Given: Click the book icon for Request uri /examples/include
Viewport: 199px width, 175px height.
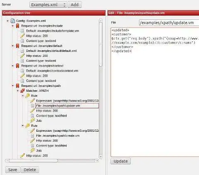Looking at the screenshot, I should pyautogui.click(x=17, y=26).
